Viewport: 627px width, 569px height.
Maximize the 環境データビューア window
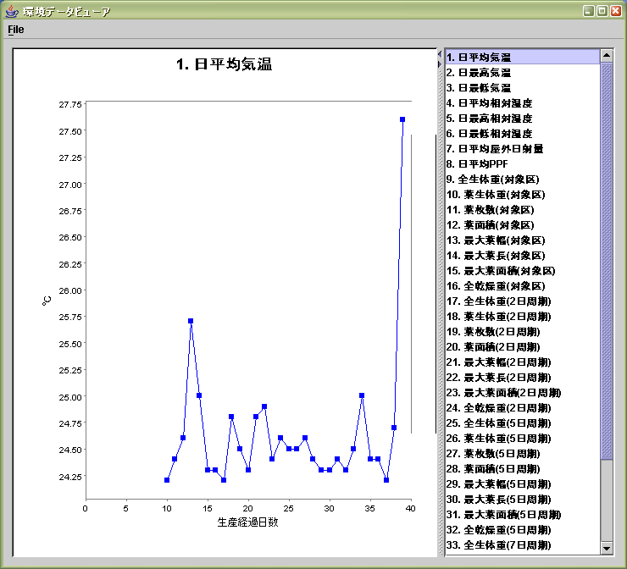pos(602,11)
